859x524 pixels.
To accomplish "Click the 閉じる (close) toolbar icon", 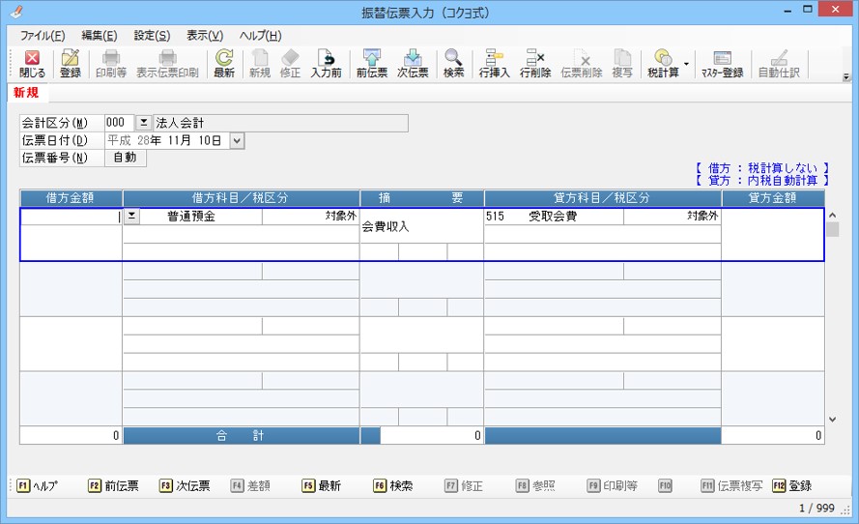I will (x=32, y=64).
